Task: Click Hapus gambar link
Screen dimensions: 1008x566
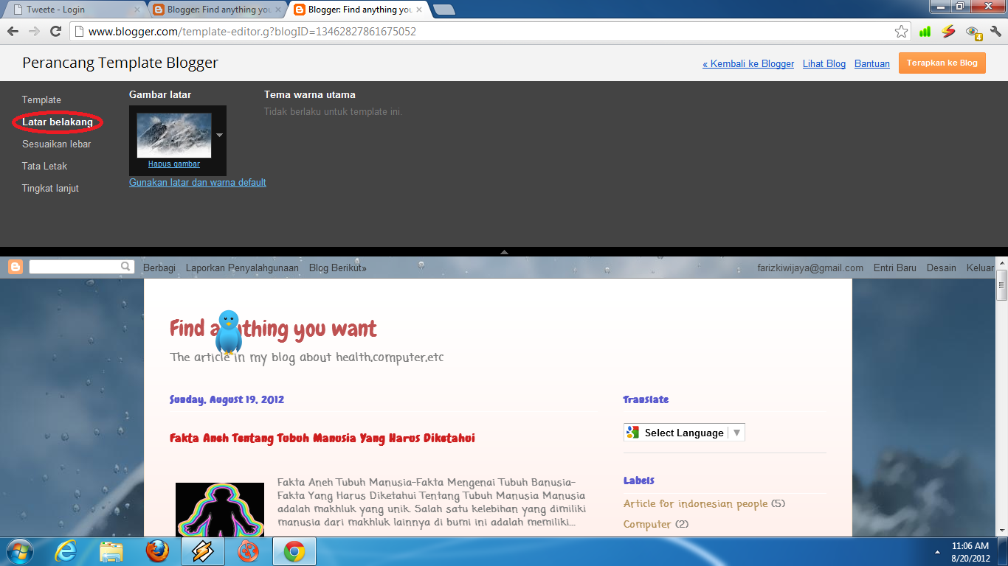Action: click(x=174, y=164)
